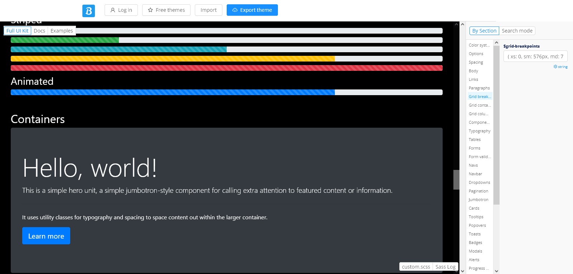Click the section list scroll-down arrow
573x274 pixels.
click(496, 271)
